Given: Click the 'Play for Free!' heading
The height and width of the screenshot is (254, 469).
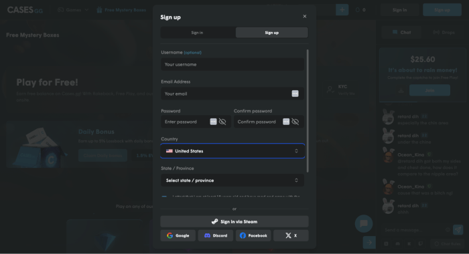Looking at the screenshot, I should click(47, 82).
